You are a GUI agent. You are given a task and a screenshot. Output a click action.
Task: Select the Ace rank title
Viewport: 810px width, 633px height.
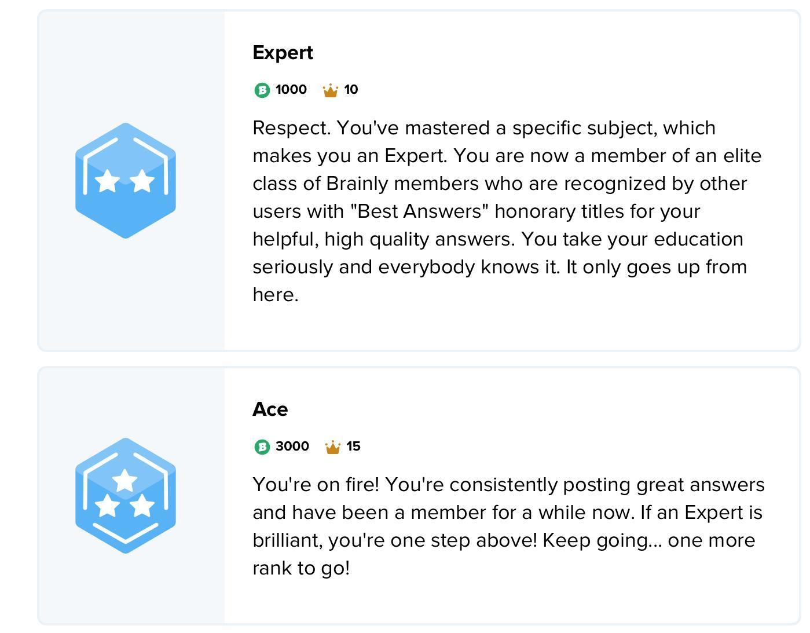click(x=270, y=409)
